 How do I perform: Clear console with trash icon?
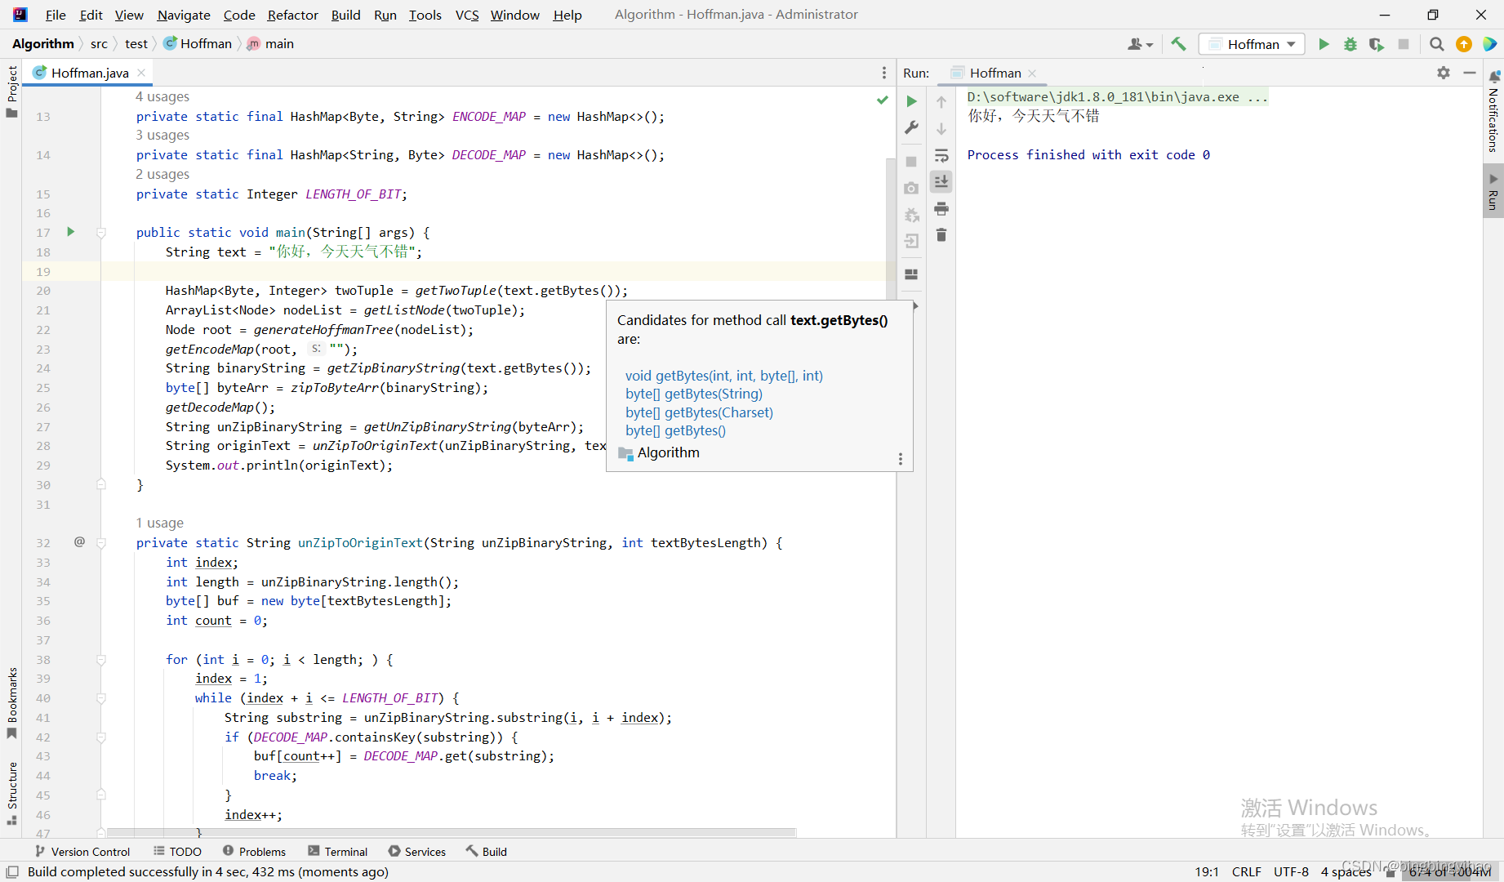point(941,235)
